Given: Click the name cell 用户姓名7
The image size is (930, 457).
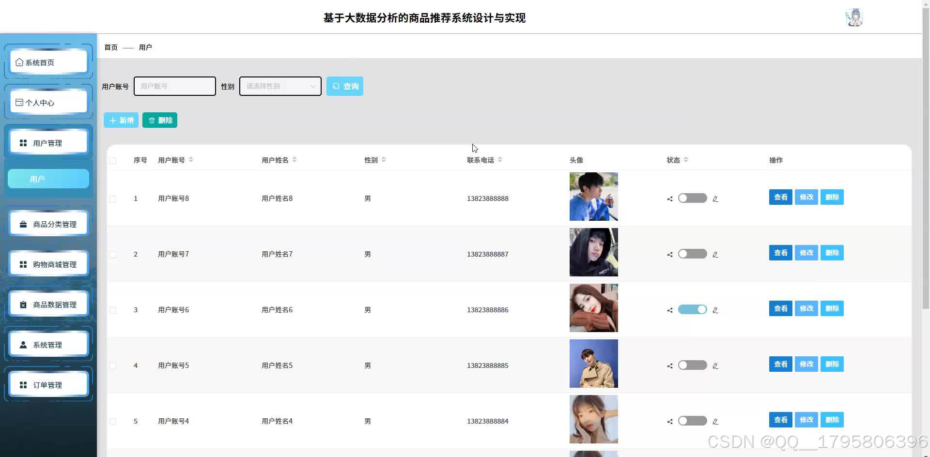Looking at the screenshot, I should pos(277,254).
